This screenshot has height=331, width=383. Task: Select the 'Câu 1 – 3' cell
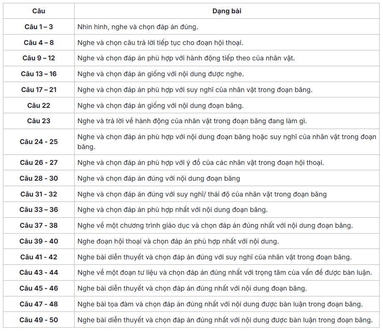click(x=39, y=27)
